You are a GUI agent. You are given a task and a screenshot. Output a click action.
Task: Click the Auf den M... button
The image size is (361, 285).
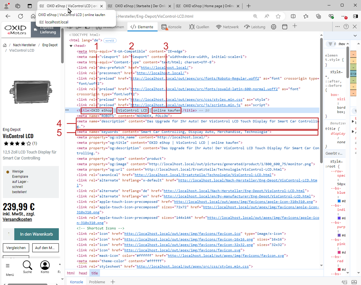[x=45, y=248]
